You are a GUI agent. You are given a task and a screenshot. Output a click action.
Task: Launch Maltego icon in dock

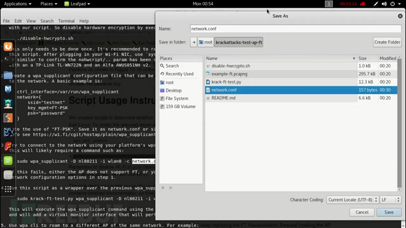click(8, 132)
